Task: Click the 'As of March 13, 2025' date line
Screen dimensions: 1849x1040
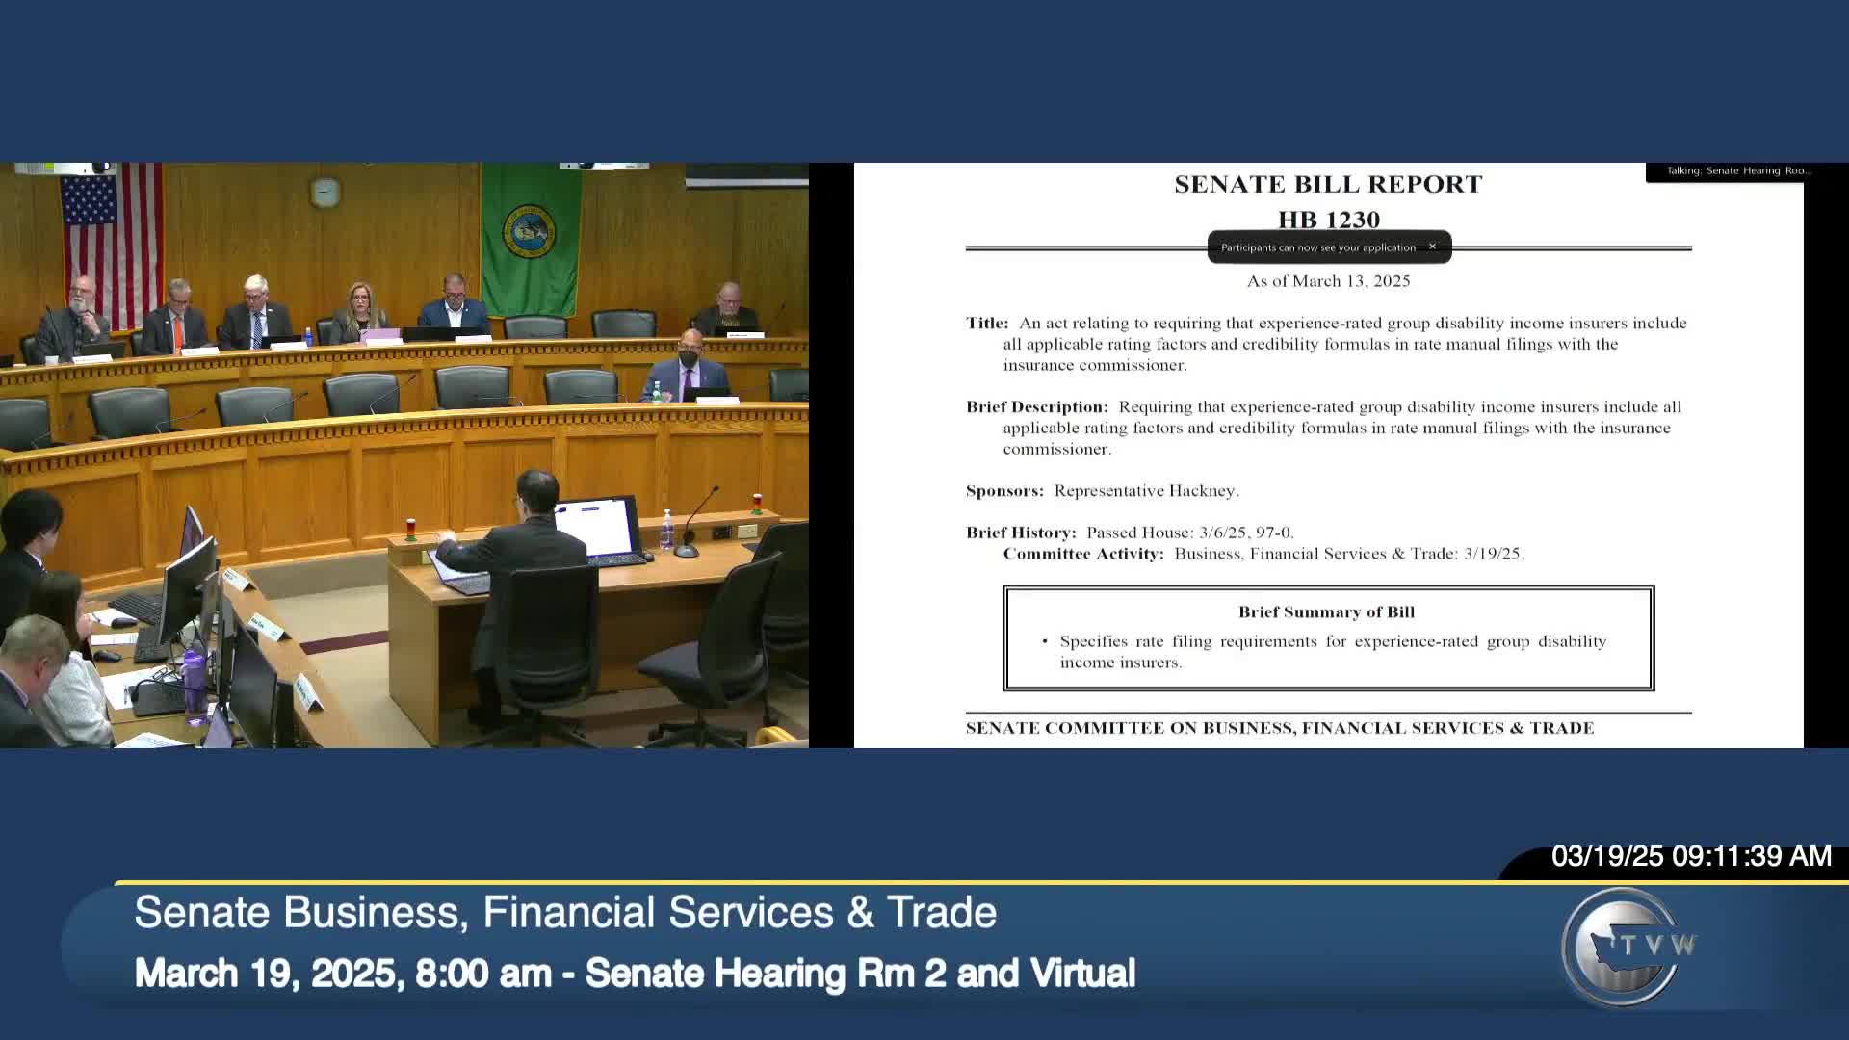Action: 1328,281
